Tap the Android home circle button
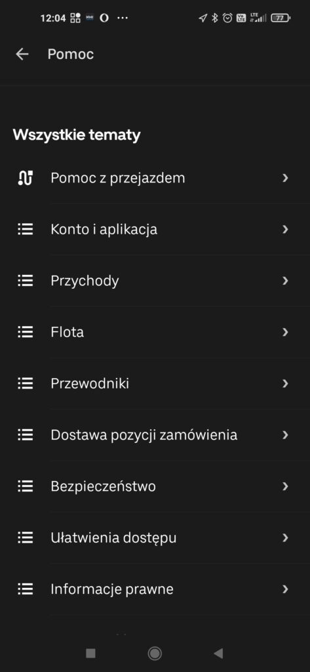 click(155, 653)
